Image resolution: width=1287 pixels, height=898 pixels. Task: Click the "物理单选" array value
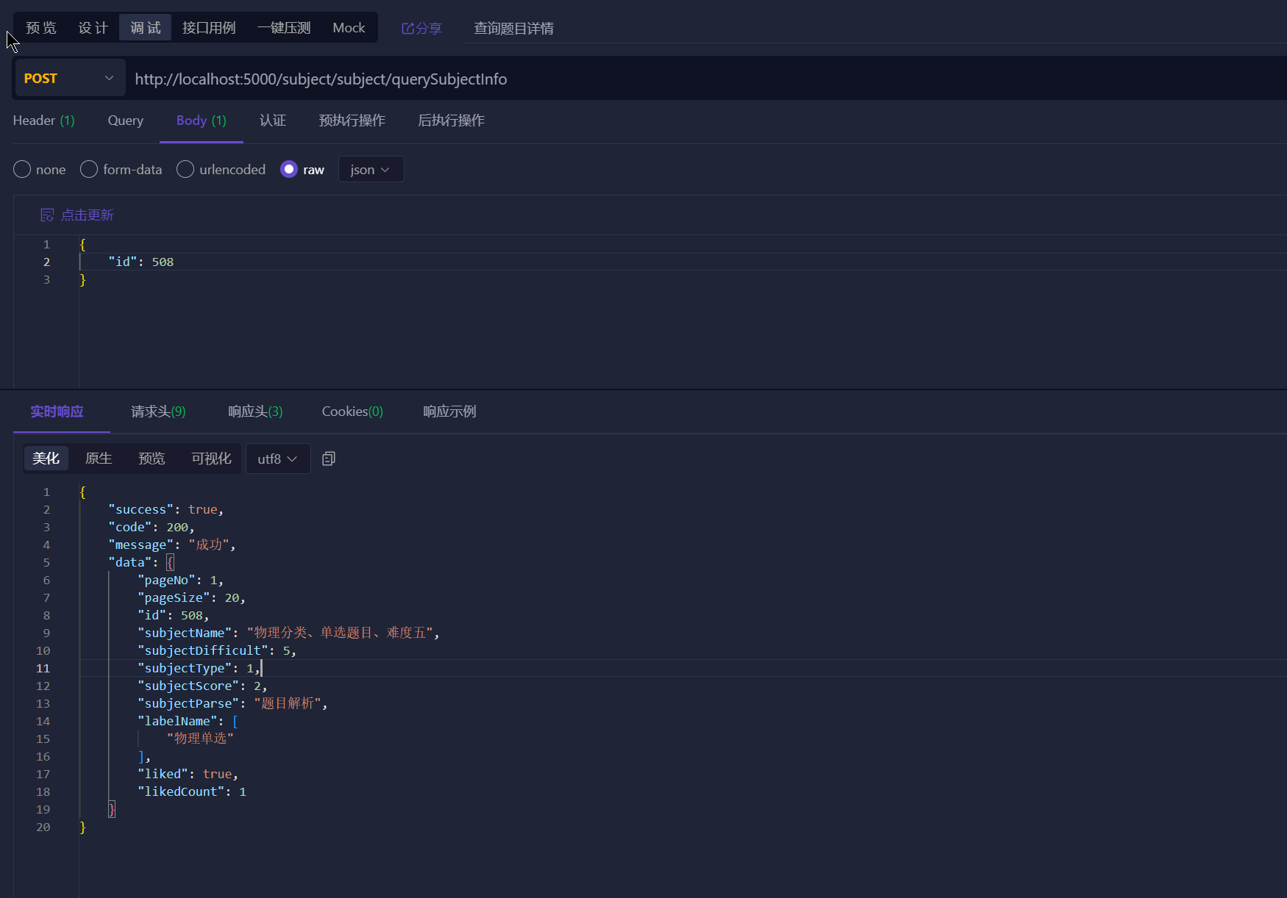[200, 739]
